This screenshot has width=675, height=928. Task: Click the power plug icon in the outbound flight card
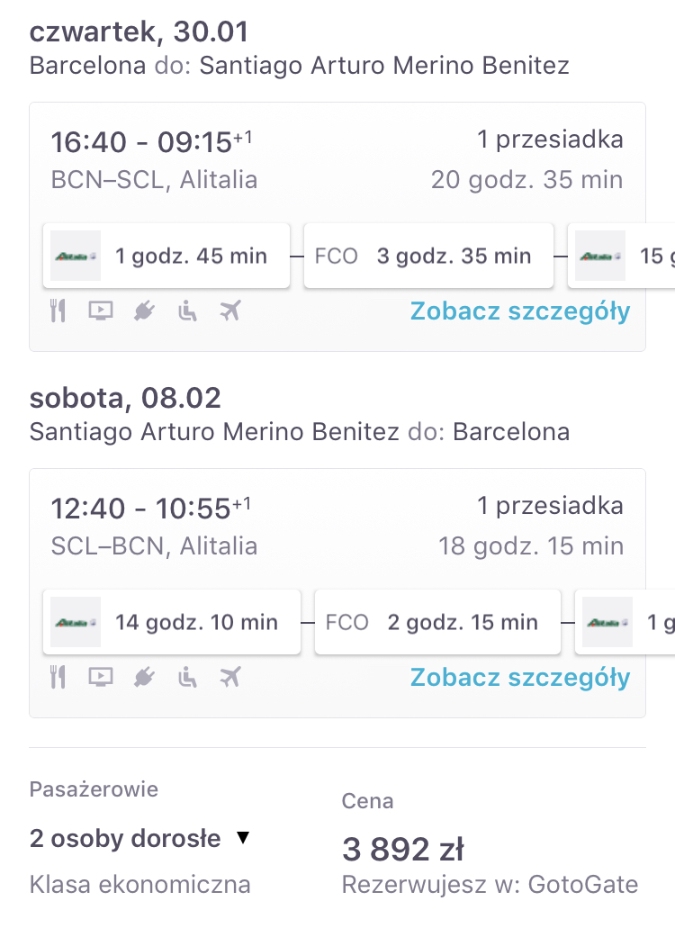tap(144, 311)
